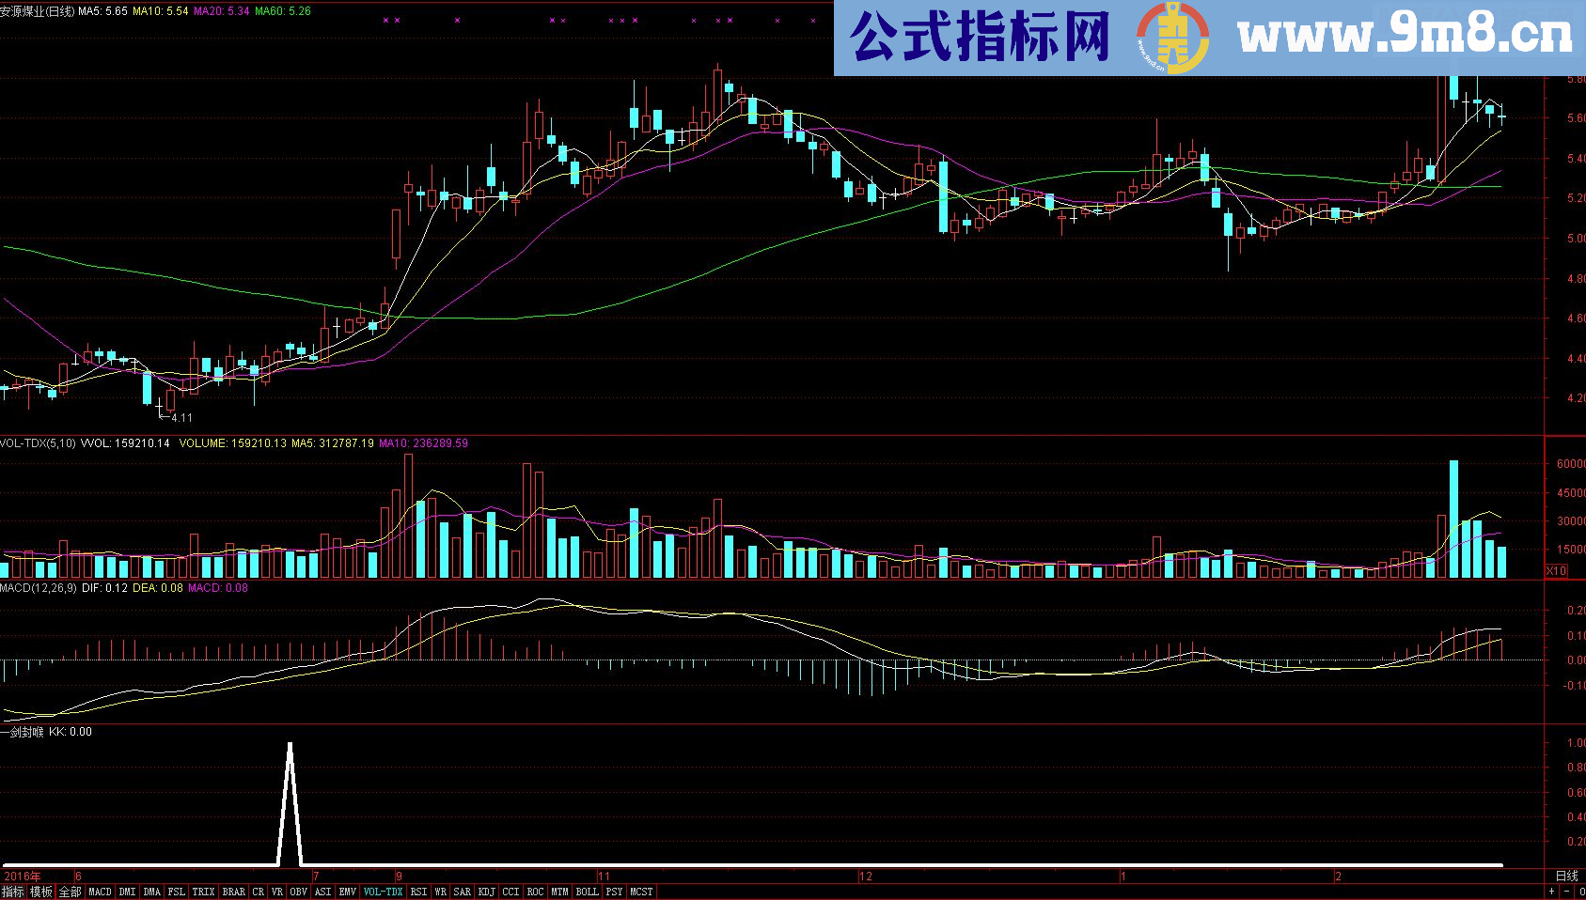Open the OBV indicator
Viewport: 1586px width, 900px height.
pos(297,891)
